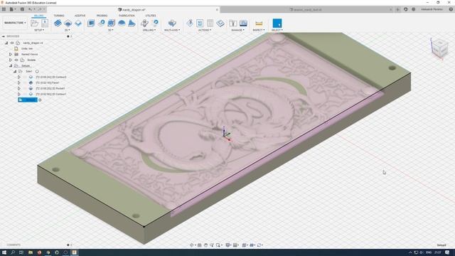Open the SETUP dropdown menu
The width and height of the screenshot is (455, 256).
click(x=39, y=30)
